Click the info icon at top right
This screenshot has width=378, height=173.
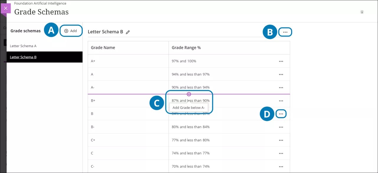(x=362, y=12)
